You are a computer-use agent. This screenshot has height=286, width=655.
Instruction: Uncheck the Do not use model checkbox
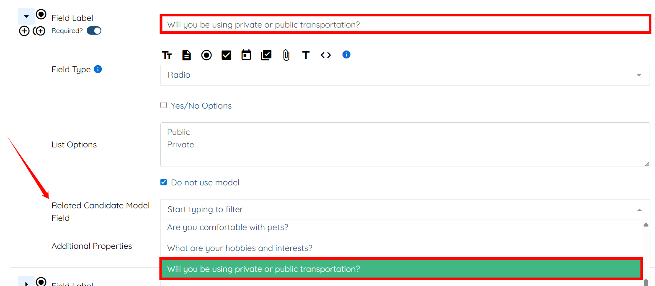pyautogui.click(x=164, y=182)
